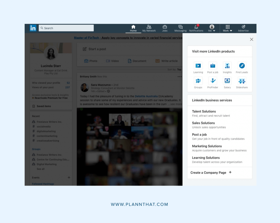Viewport: 280px width, 223px height.
Task: Add an event with plus icon
Action: (69, 178)
